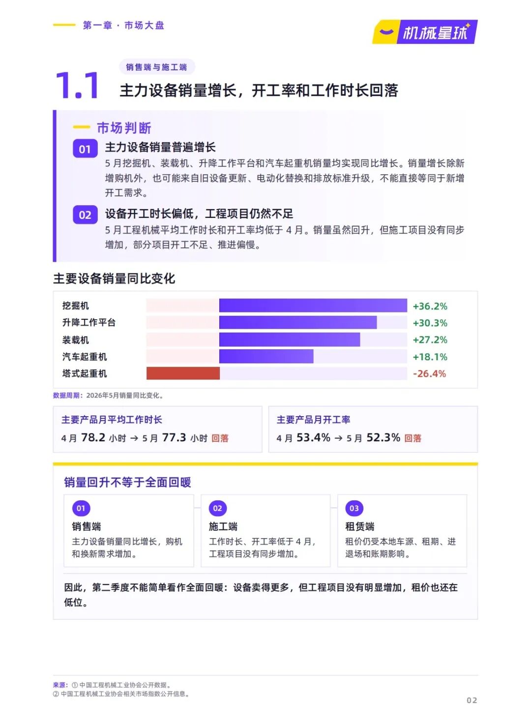
Task: Click the 回落 label after 77.3 小时
Action: (x=220, y=438)
